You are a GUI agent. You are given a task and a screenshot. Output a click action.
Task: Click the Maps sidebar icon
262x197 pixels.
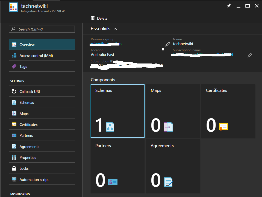(14, 113)
